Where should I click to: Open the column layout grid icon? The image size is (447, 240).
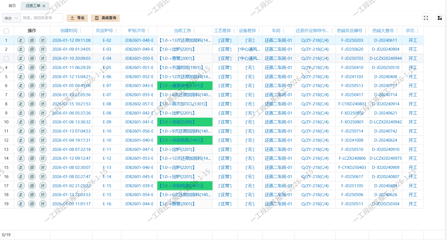click(440, 18)
